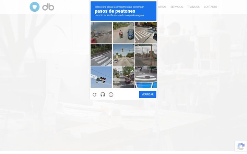247x154 pixels.
Task: Select the yellow traffic light pole tile
Action: click(x=146, y=55)
